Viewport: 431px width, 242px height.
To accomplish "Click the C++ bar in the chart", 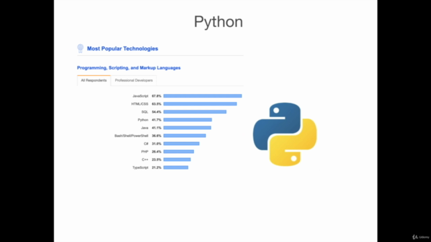I will pyautogui.click(x=177, y=159).
